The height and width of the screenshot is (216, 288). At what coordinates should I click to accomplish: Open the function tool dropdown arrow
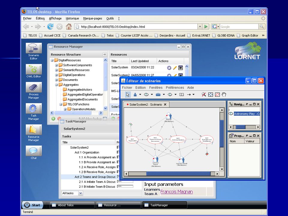(x=152, y=94)
